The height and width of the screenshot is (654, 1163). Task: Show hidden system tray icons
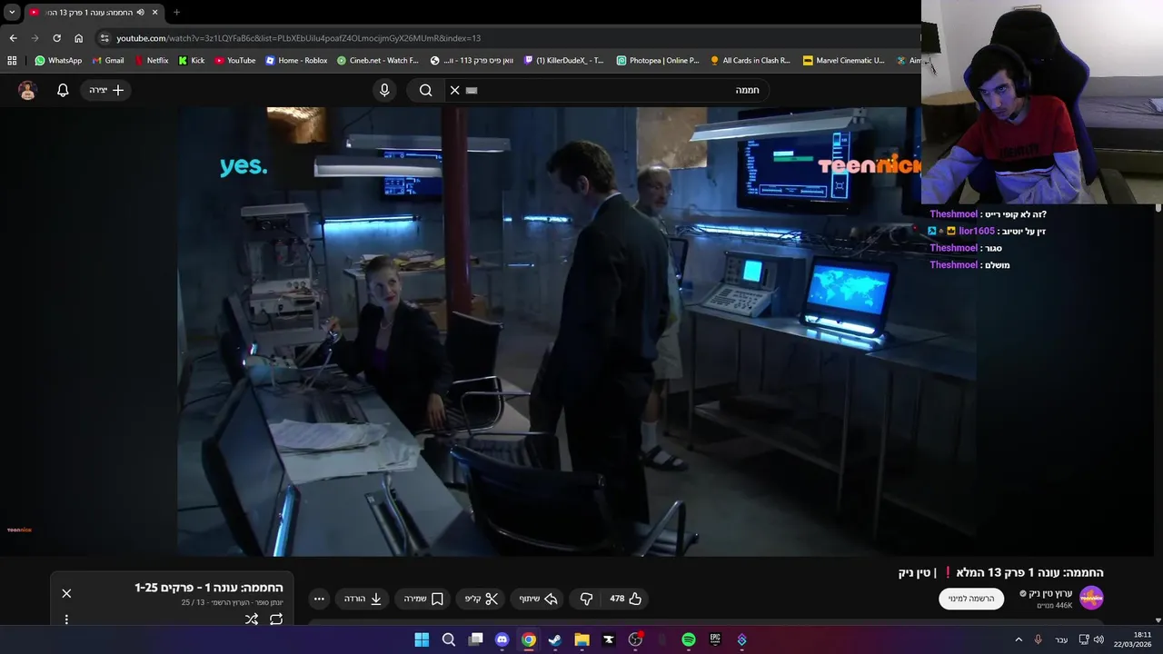coord(1018,639)
